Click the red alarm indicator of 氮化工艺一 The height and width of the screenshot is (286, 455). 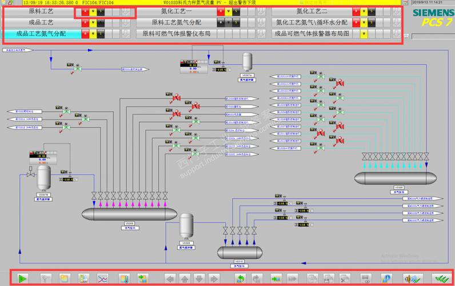click(x=221, y=11)
